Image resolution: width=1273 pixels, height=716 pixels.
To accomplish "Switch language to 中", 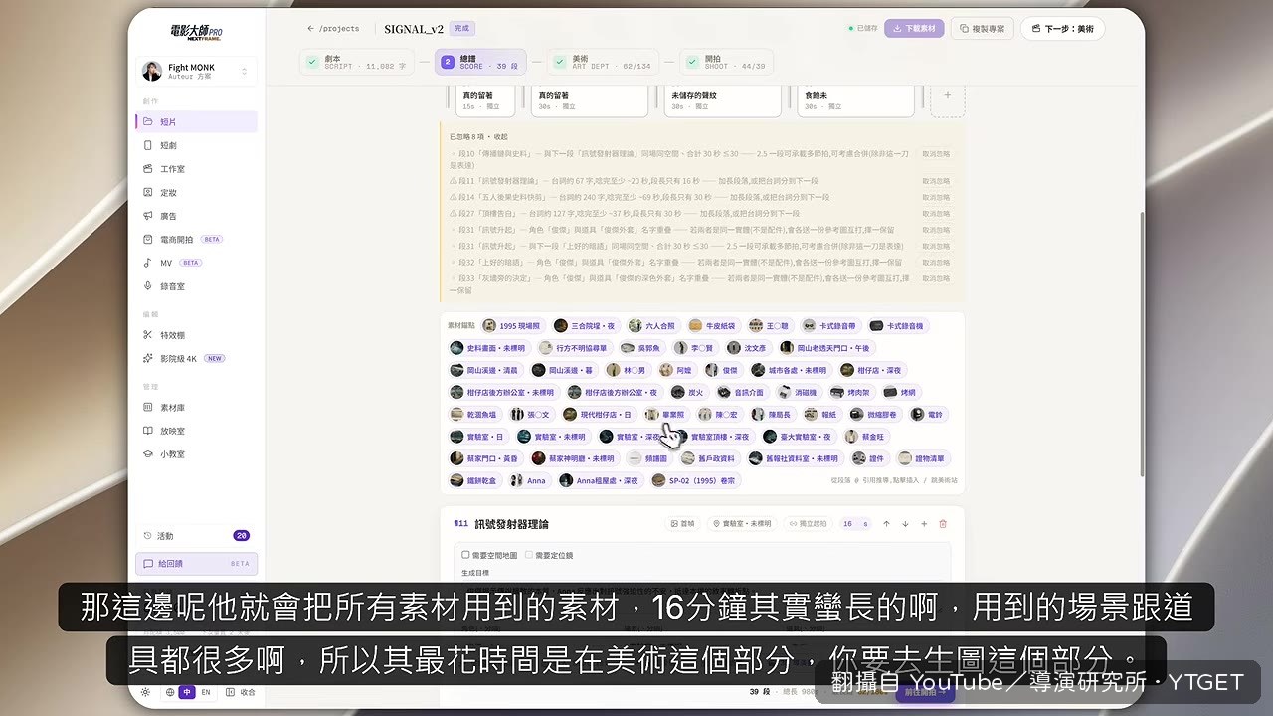I will tap(187, 692).
